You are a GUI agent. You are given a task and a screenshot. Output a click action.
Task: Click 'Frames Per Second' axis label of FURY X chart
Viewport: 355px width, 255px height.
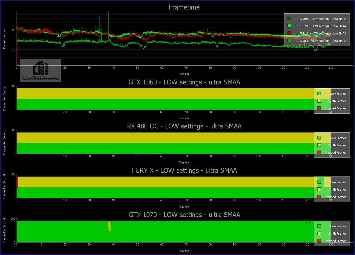point(5,187)
